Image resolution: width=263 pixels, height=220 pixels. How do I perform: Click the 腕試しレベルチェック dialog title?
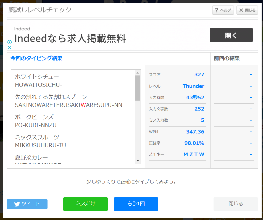tap(40, 10)
